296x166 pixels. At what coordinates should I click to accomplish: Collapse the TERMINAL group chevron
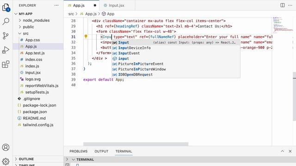click(x=74, y=160)
